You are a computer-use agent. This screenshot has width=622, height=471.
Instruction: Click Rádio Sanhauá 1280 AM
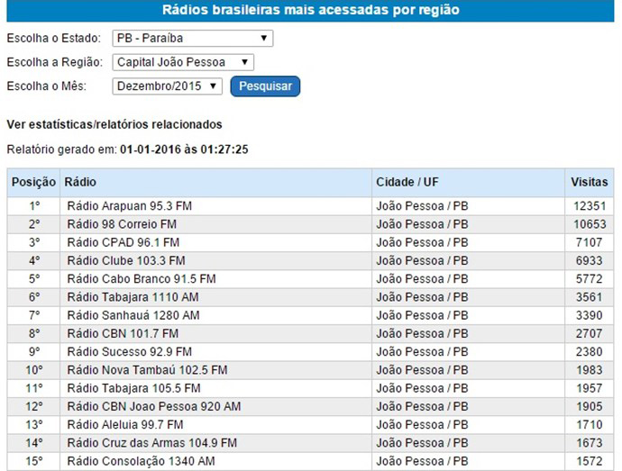(x=133, y=315)
